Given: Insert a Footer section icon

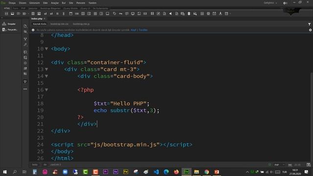Looking at the screenshot, I should coord(108,14).
